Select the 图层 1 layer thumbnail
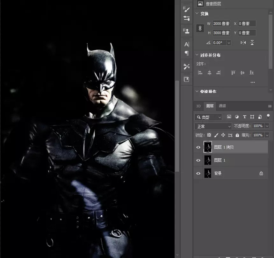 tap(208, 160)
